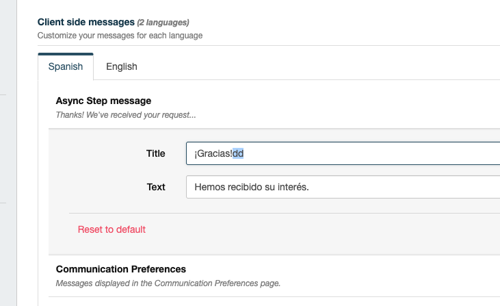Click the Title field label

(156, 153)
